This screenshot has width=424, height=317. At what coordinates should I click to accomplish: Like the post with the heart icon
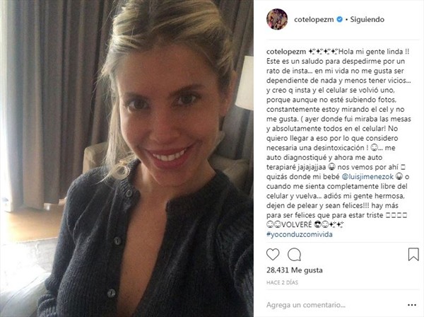pyautogui.click(x=273, y=255)
